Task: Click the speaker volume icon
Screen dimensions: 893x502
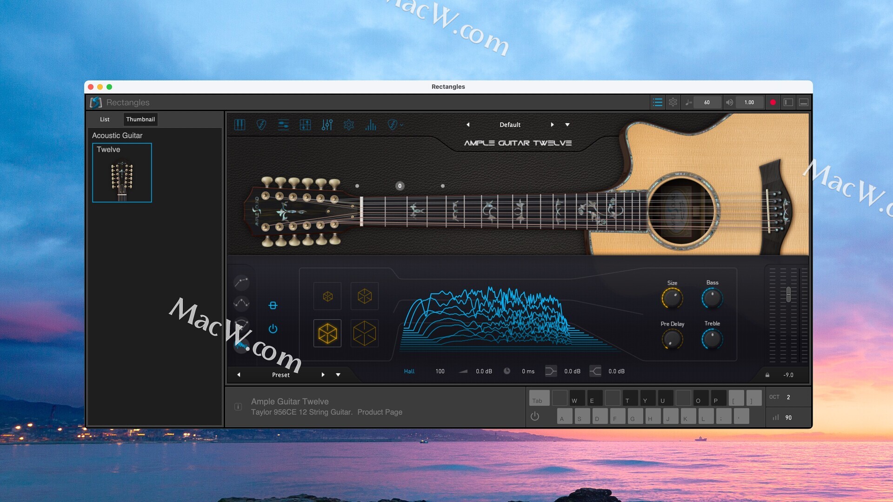Action: [729, 102]
